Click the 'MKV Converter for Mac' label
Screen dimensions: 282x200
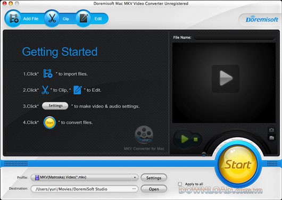(144, 148)
